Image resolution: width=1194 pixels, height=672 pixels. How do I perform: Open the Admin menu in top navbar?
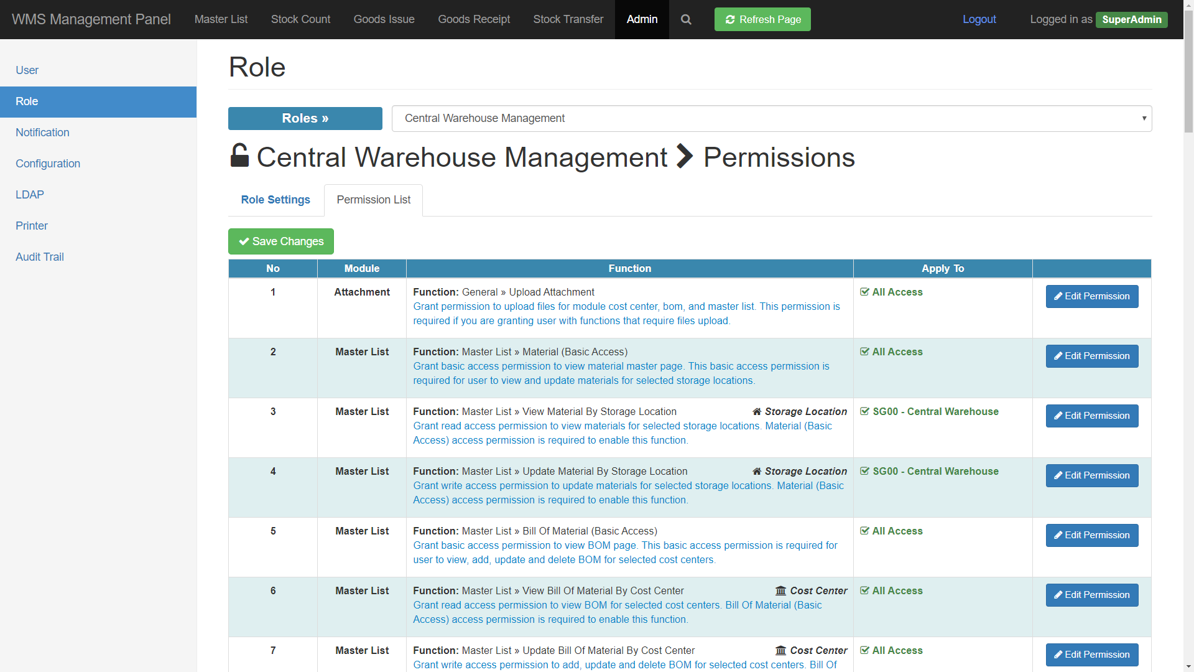pyautogui.click(x=642, y=19)
